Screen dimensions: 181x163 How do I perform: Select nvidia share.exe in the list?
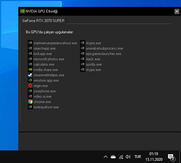pos(46,70)
